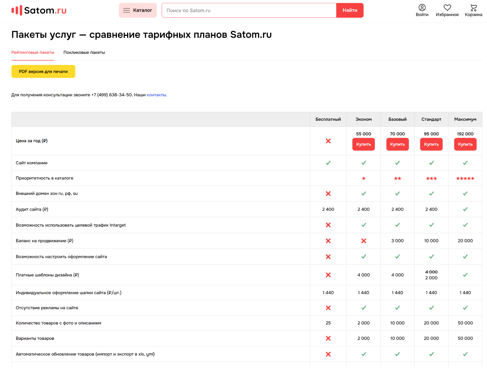The height and width of the screenshot is (375, 487).
Task: Click the Satom.ru logo
Action: (39, 10)
